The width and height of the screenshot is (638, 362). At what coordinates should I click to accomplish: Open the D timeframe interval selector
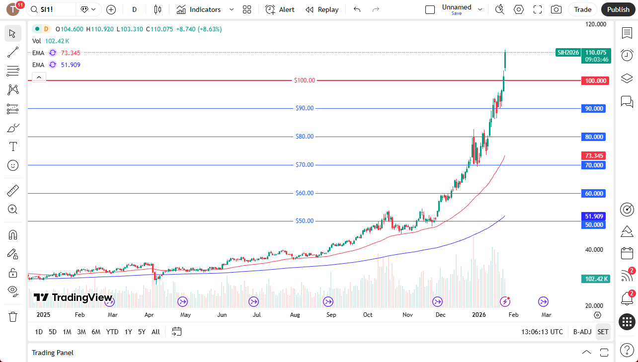point(134,9)
